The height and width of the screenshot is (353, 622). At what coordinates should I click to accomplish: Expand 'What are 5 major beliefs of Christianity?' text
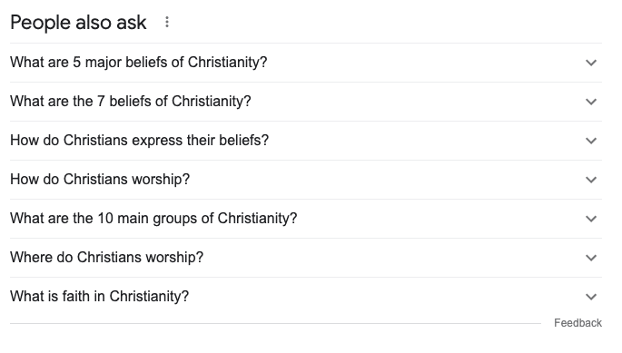[138, 63]
